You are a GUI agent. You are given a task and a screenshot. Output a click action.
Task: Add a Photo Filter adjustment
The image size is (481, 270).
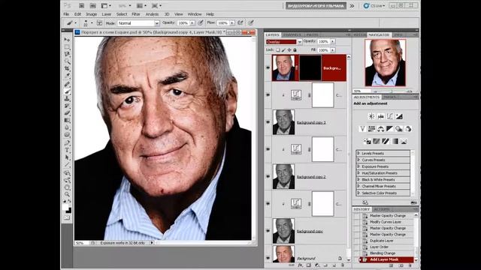point(399,129)
